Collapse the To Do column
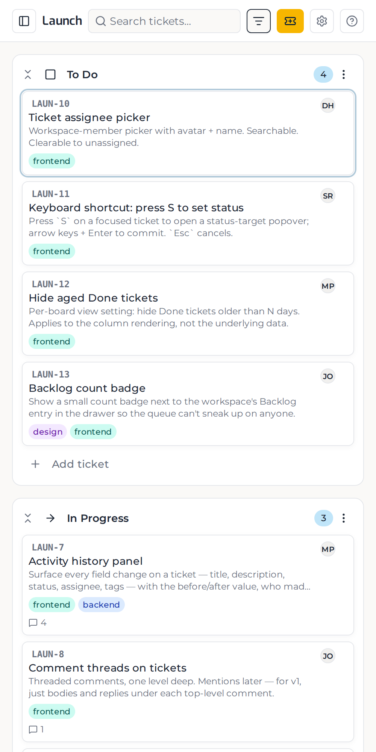Screen dimensions: 376x752 coord(28,74)
